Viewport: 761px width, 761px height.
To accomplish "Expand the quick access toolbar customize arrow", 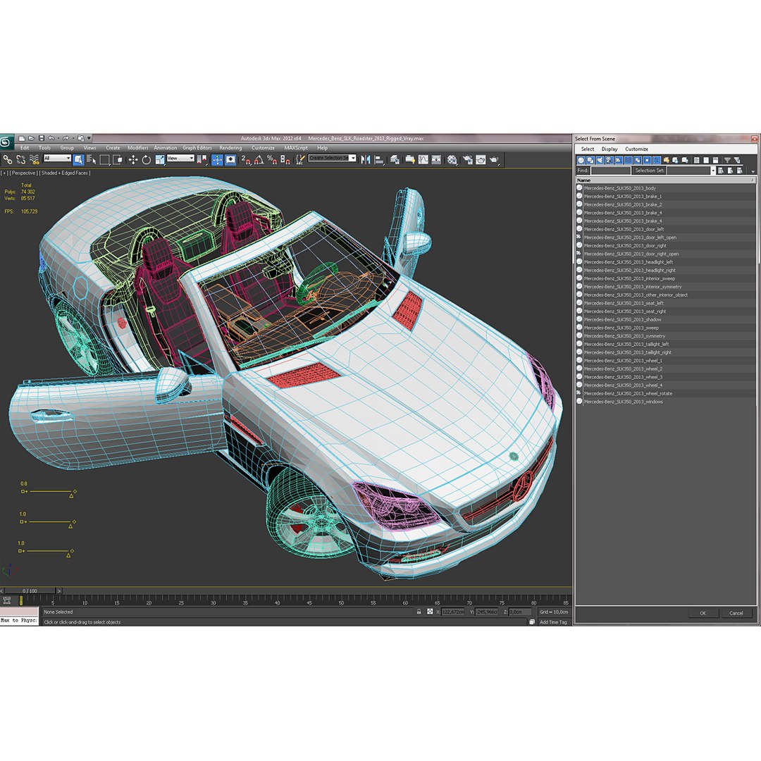I will (89, 138).
